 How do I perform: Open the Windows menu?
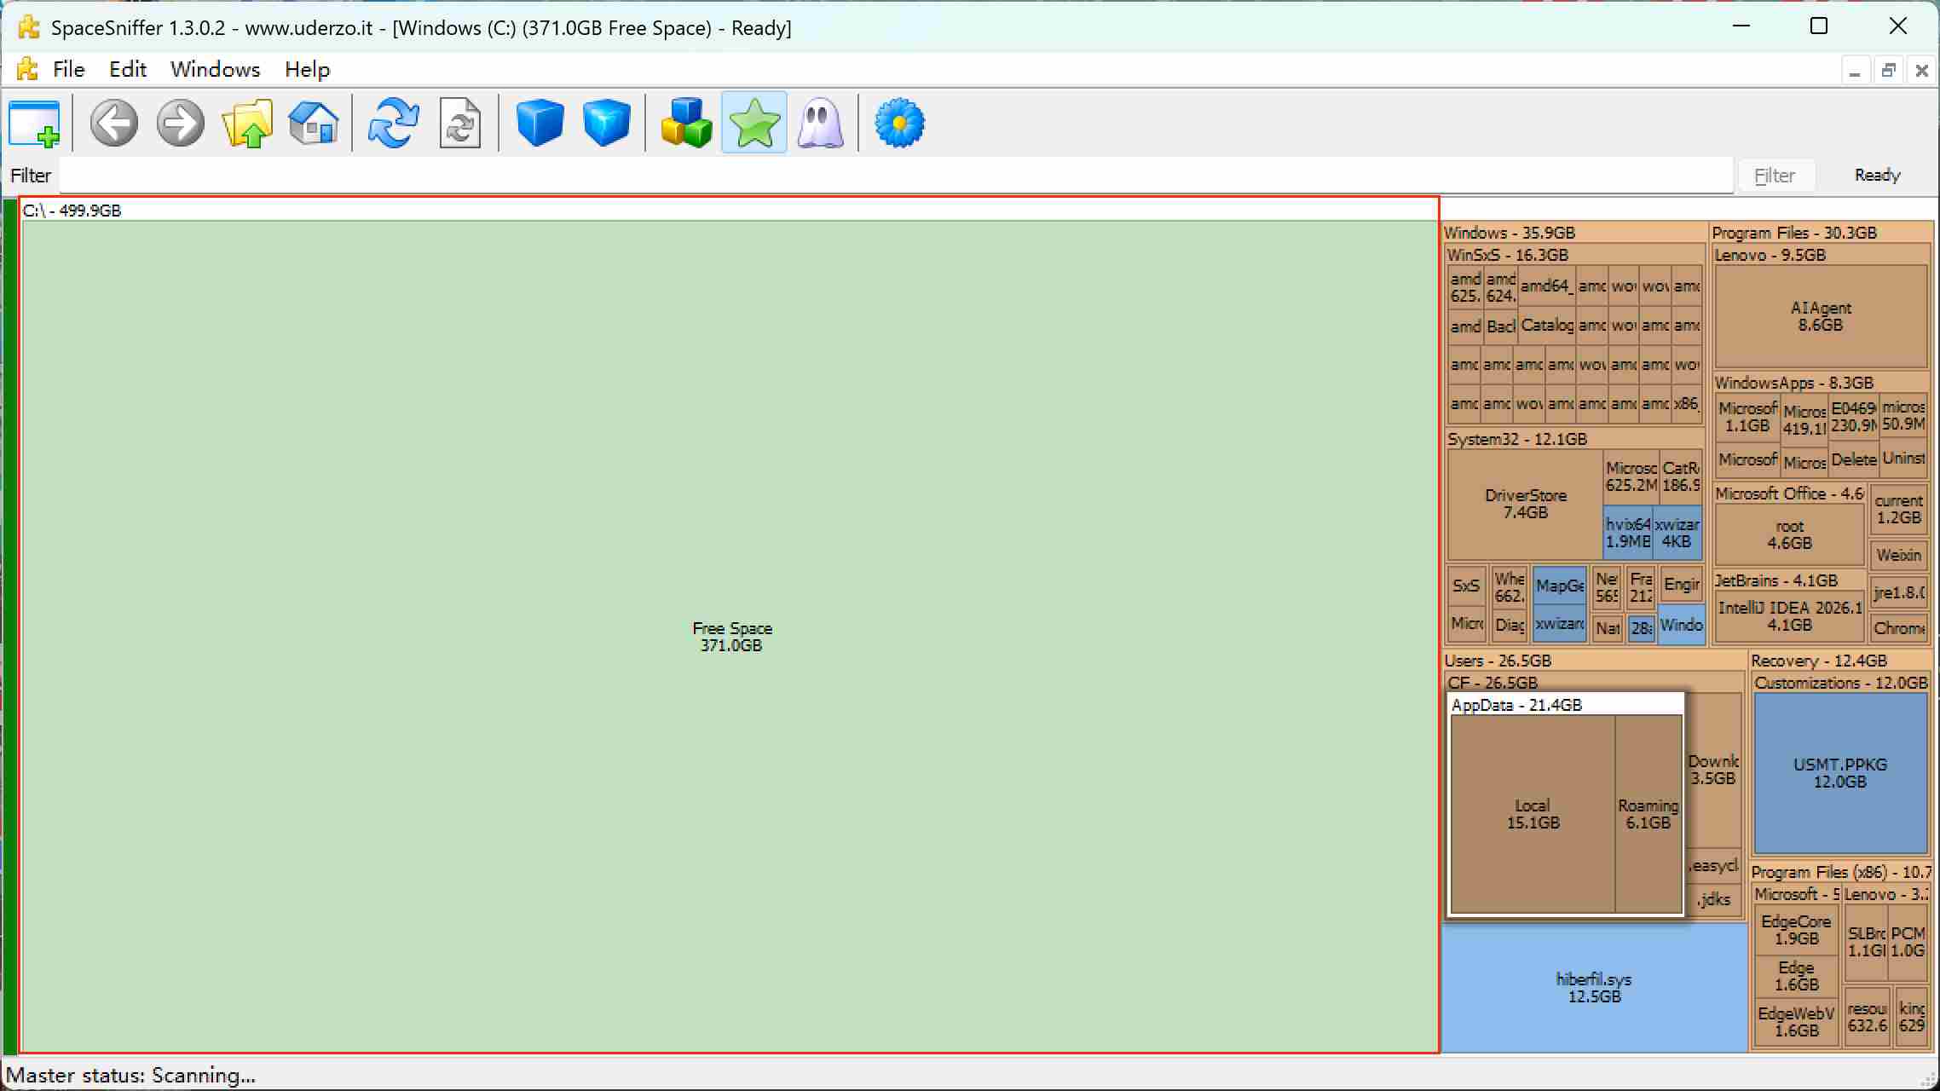(215, 69)
